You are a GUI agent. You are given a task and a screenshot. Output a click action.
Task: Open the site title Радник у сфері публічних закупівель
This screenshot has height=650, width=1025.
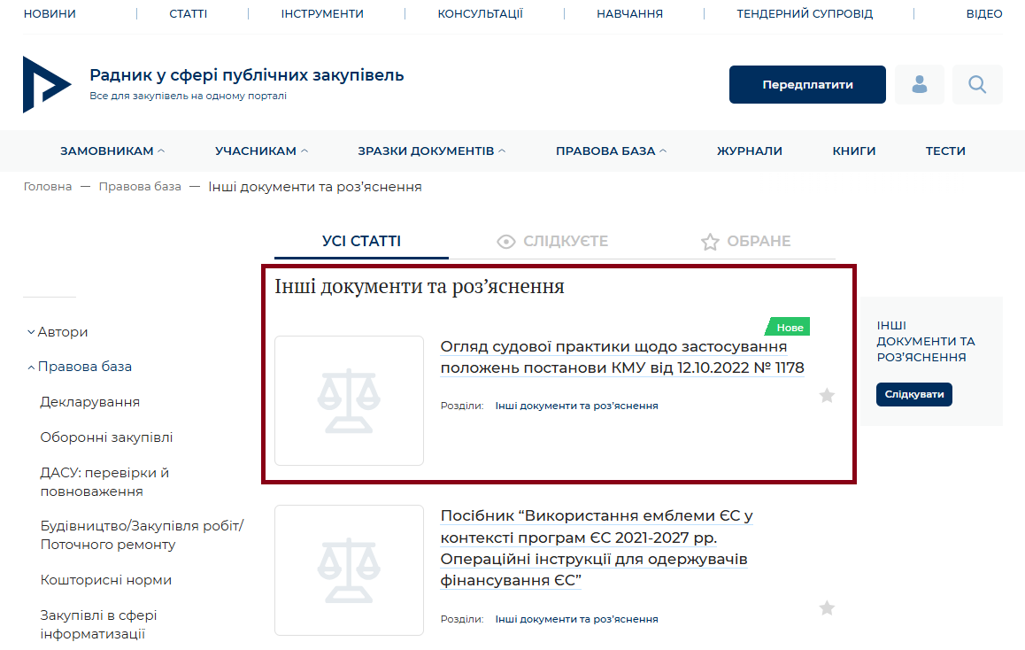(x=246, y=75)
